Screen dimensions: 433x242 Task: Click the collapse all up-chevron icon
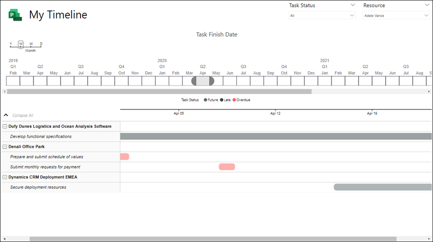(x=6, y=115)
